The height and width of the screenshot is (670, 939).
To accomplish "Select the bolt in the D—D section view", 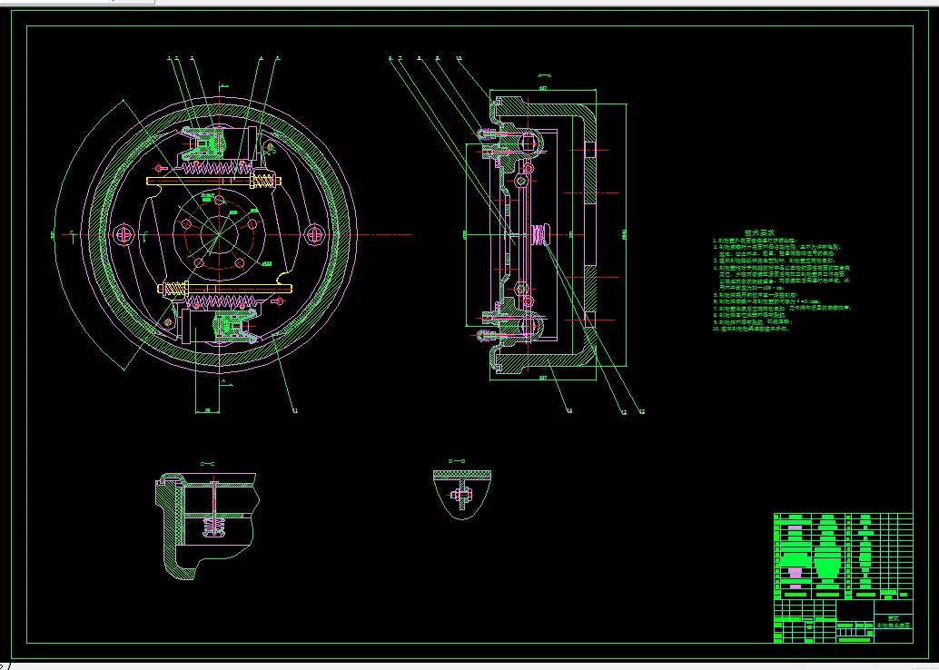I will 461,495.
